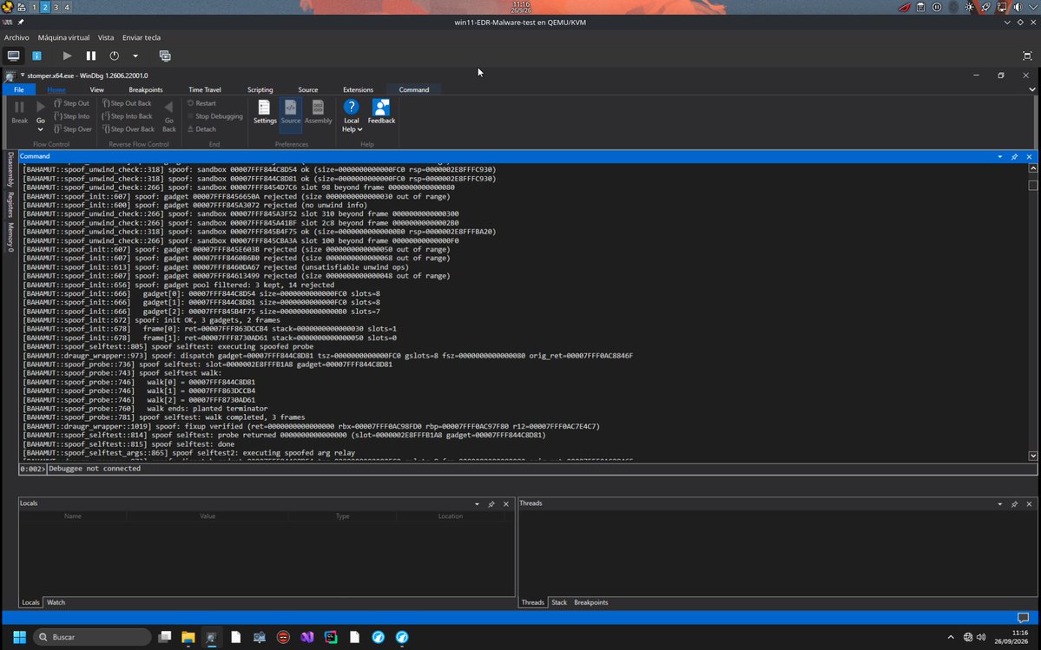The height and width of the screenshot is (650, 1041).
Task: Open Visual Studio from taskbar
Action: click(306, 637)
